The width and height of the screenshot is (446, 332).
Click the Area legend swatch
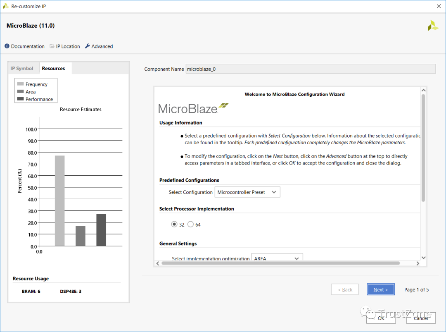tap(20, 91)
